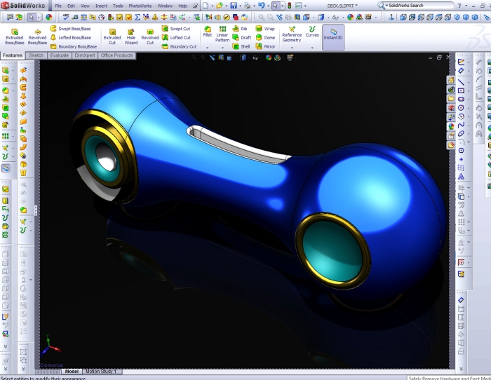This screenshot has height=380, width=491.
Task: Open the Insert menu
Action: click(101, 6)
